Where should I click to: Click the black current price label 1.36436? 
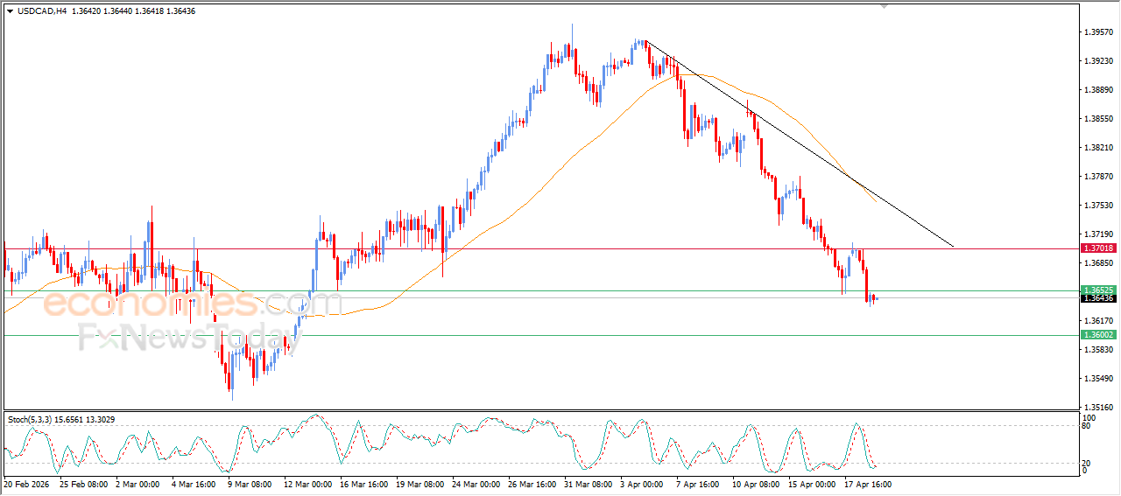point(1097,298)
